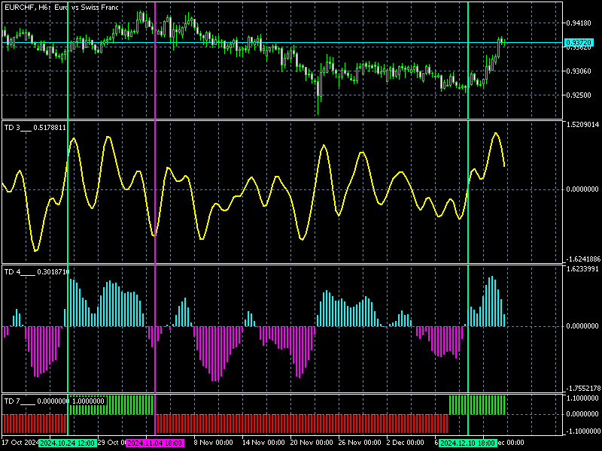
Task: Select the magenta 2024.11.04 18:00 date label
Action: point(155,443)
